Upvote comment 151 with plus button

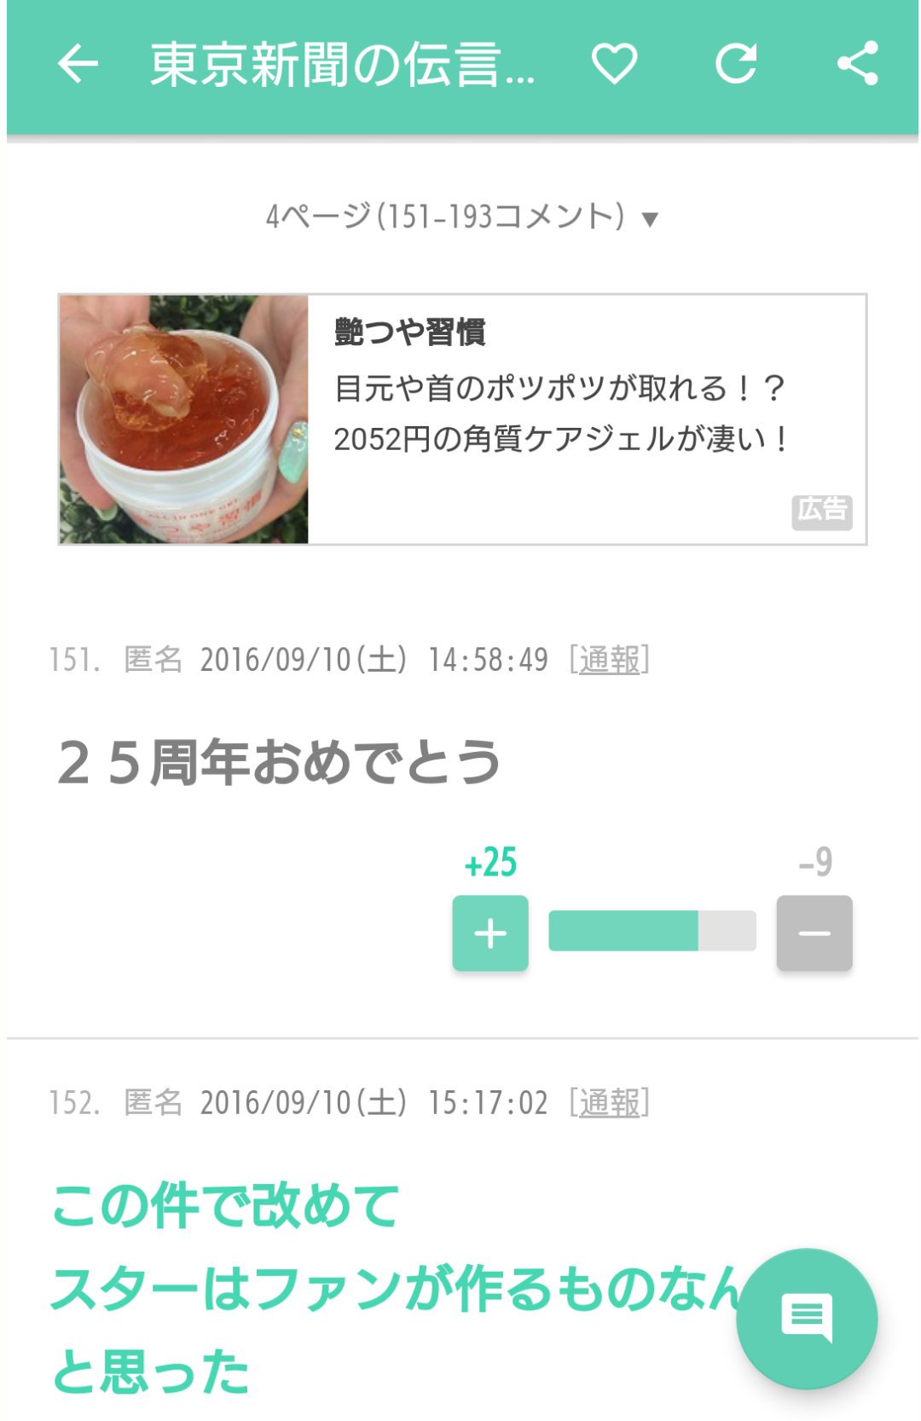(x=490, y=933)
